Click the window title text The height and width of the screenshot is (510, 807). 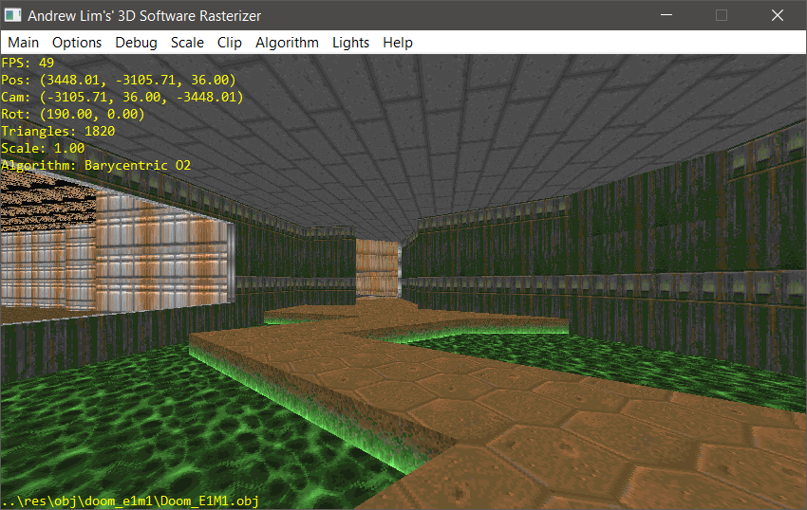pos(144,16)
